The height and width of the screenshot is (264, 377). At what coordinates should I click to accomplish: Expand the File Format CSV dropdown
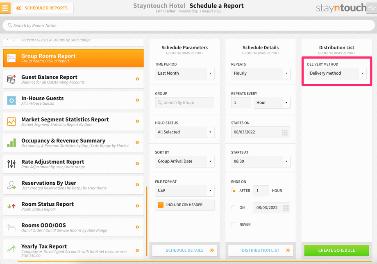point(185,191)
